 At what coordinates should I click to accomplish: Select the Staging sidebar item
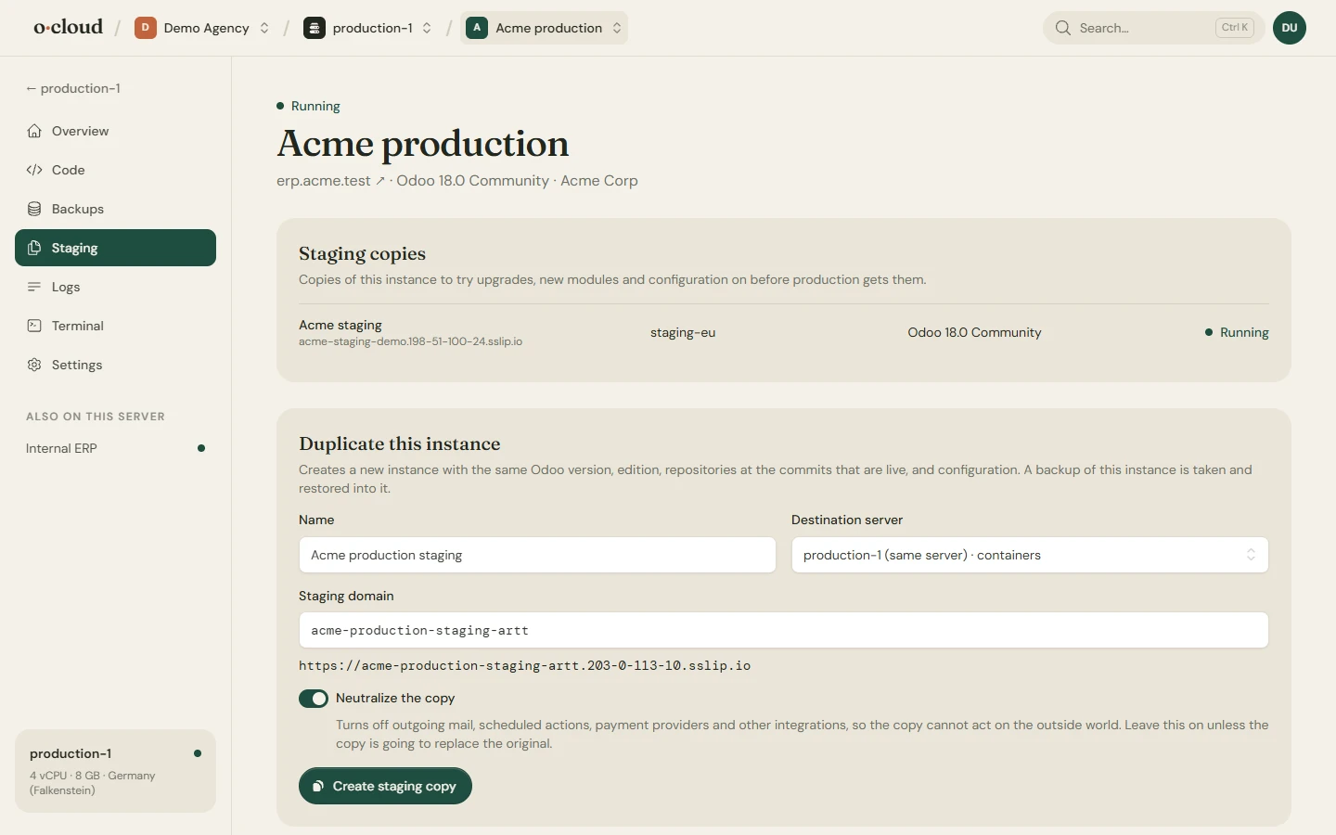(115, 248)
